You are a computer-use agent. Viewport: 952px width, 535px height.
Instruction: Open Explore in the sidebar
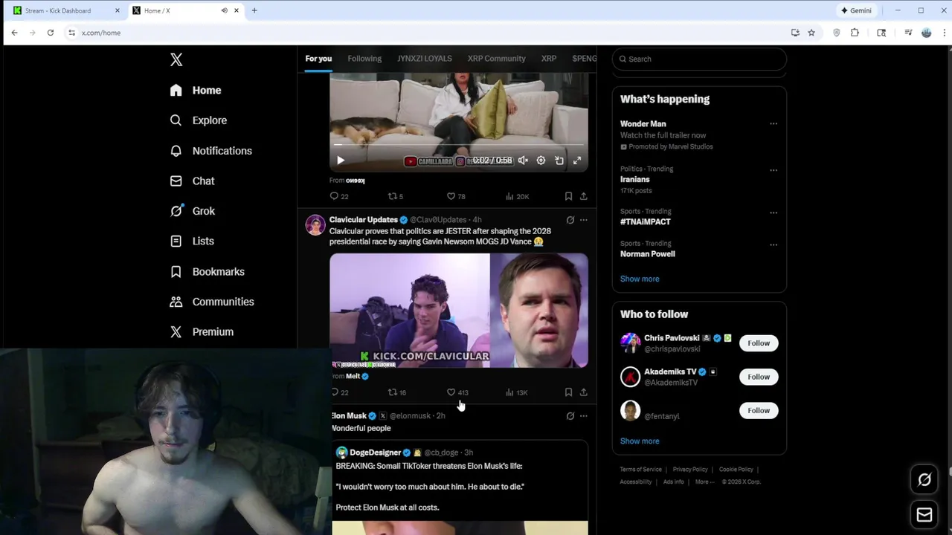click(198, 120)
